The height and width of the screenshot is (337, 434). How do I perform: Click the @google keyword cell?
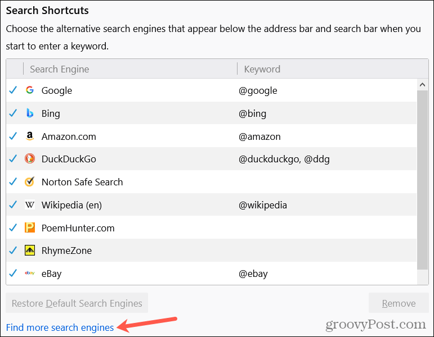coord(258,90)
